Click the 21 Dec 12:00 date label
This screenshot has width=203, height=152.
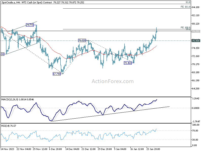point(89,149)
